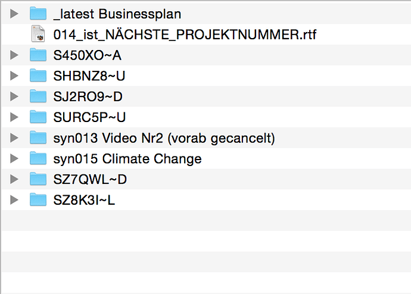The height and width of the screenshot is (294, 411).
Task: Click the SURC5P~U folder icon
Action: coord(38,117)
